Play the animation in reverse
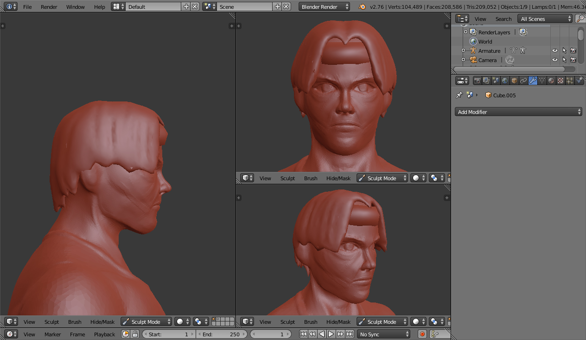Screen dimensions: 586x340 [x=322, y=334]
